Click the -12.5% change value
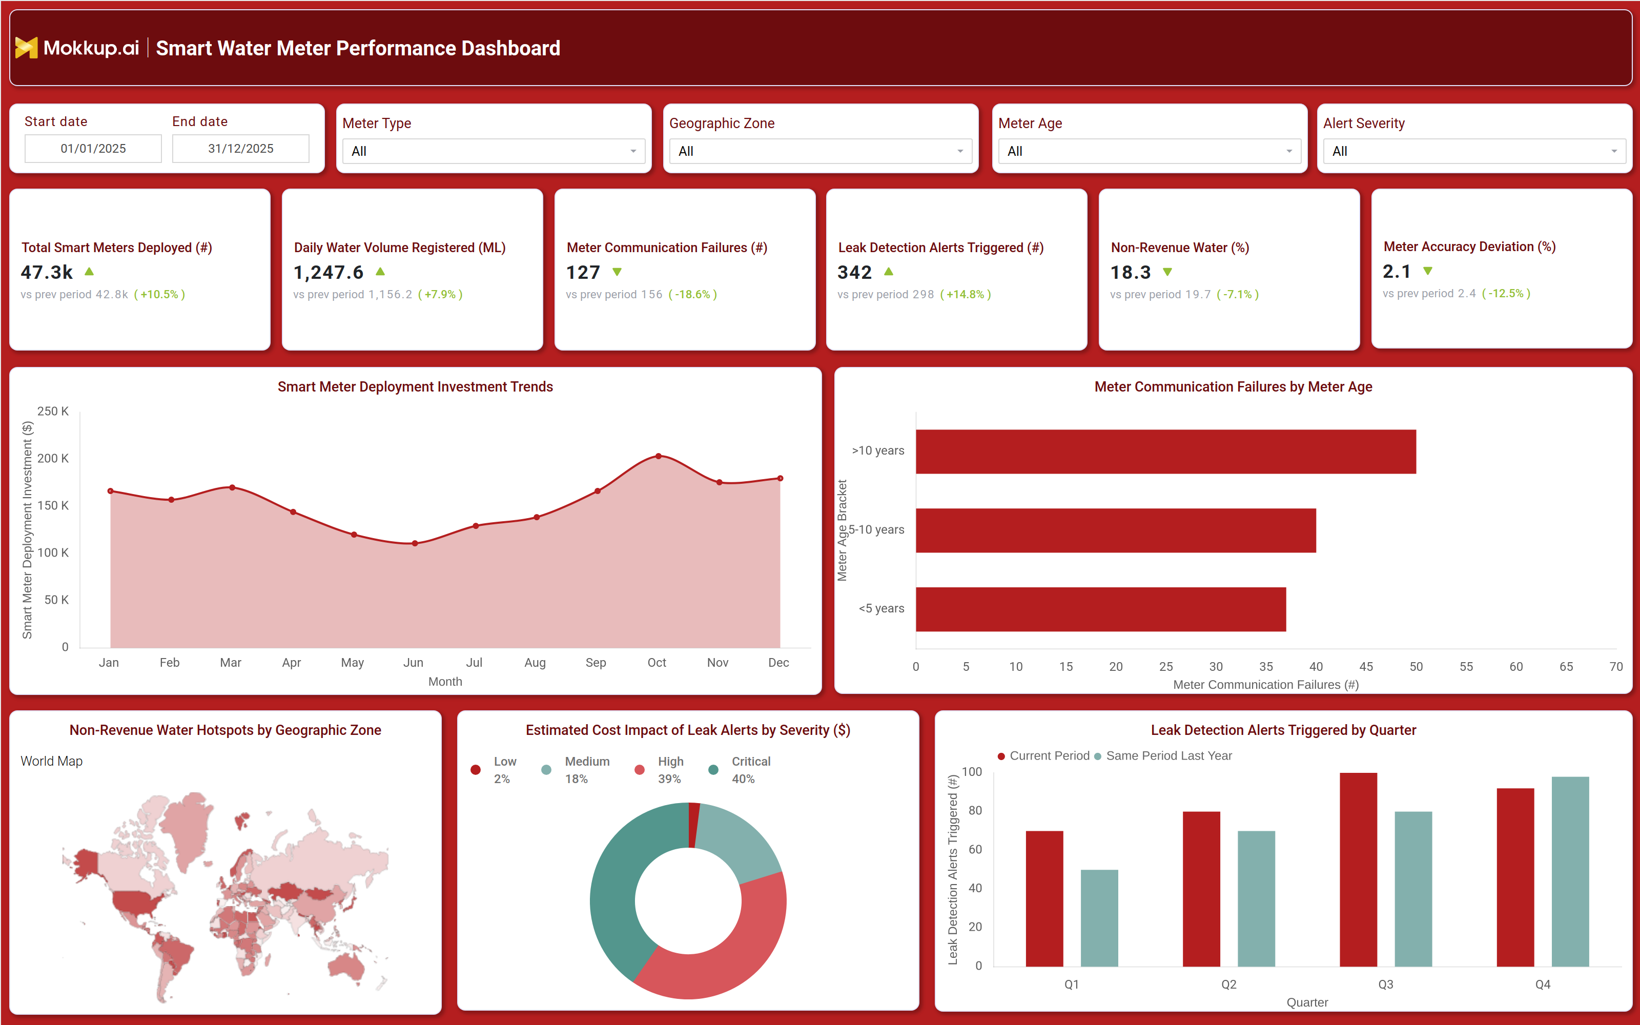Image resolution: width=1640 pixels, height=1025 pixels. coord(1506,294)
